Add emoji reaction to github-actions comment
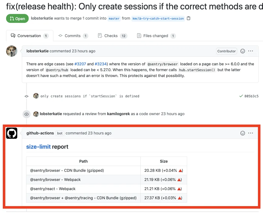 243,133
